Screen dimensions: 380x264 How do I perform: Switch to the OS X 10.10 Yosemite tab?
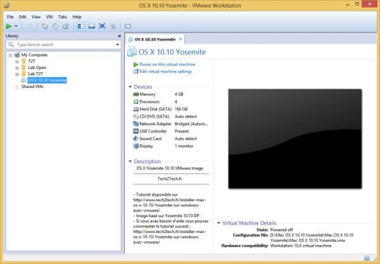(155, 39)
